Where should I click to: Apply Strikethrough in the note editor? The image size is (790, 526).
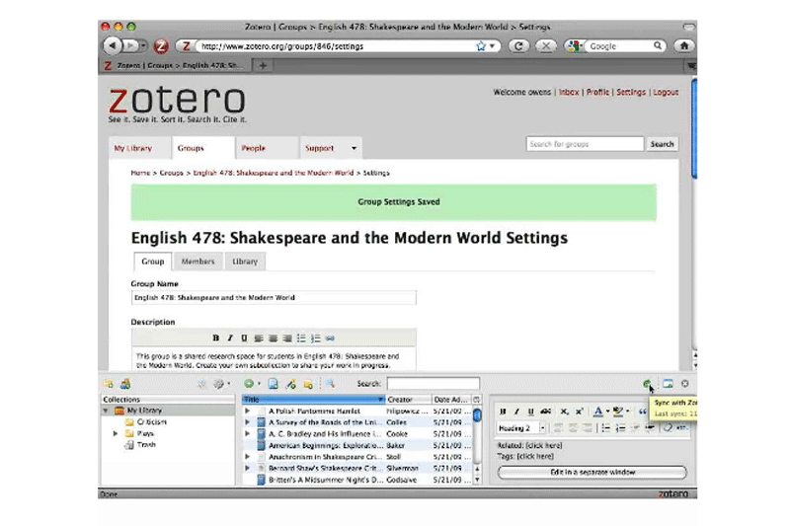pos(546,412)
